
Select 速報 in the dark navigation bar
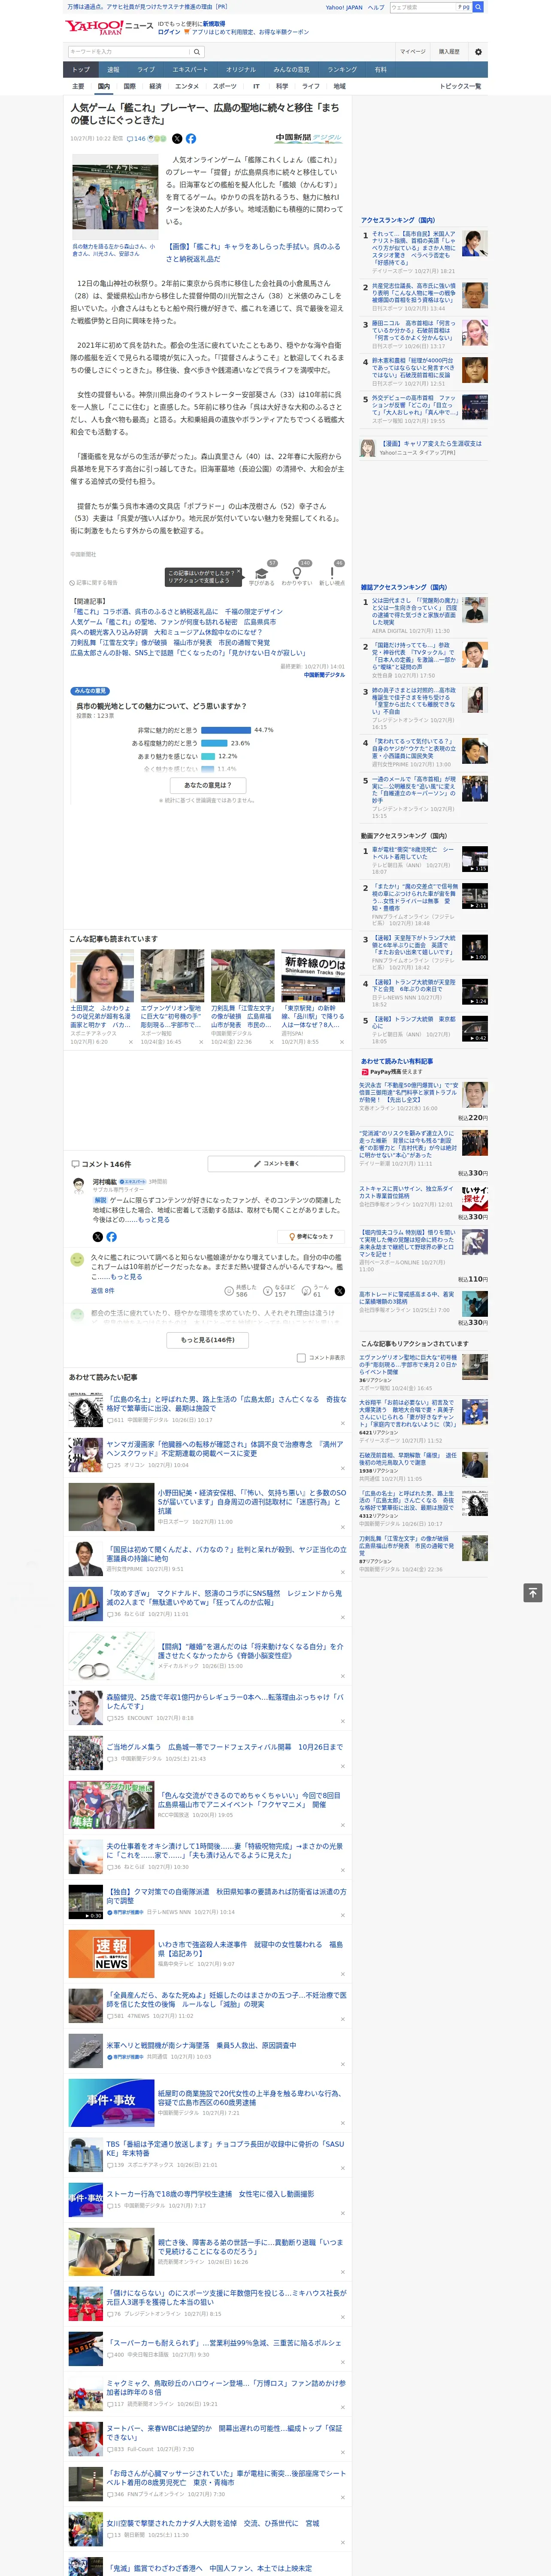[x=113, y=69]
